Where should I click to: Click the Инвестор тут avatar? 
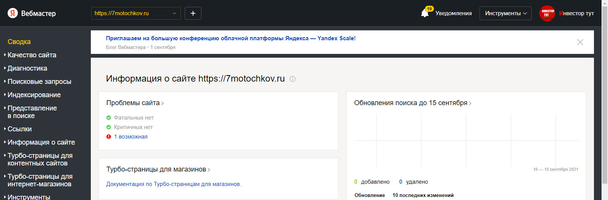pyautogui.click(x=547, y=13)
